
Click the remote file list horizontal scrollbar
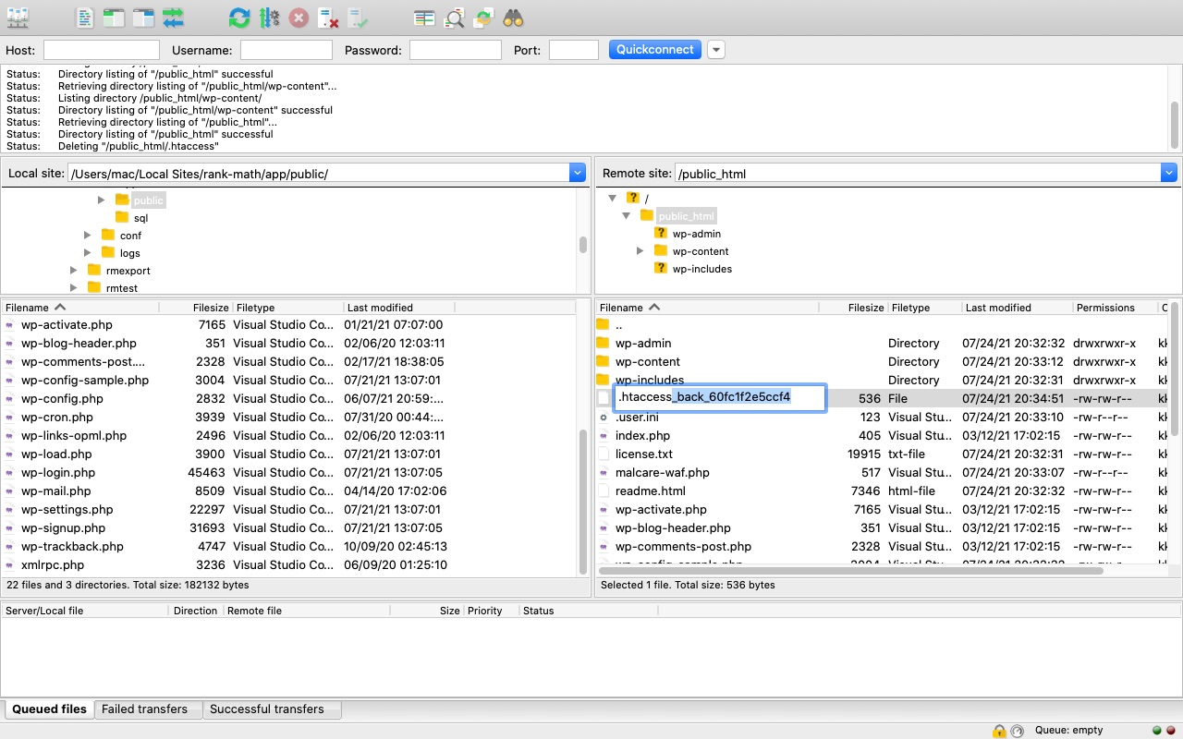[852, 570]
